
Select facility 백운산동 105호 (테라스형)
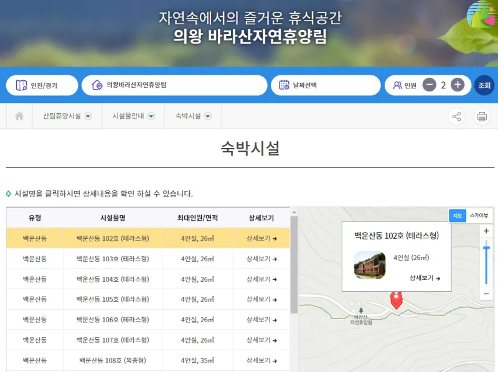pyautogui.click(x=113, y=299)
